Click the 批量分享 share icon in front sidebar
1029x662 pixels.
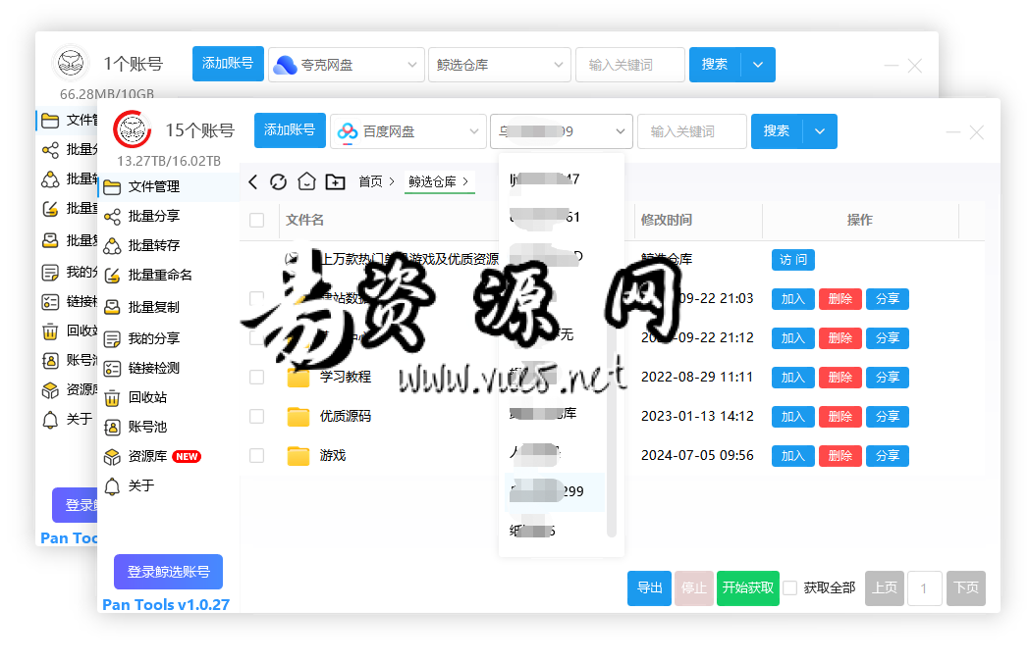pyautogui.click(x=112, y=217)
